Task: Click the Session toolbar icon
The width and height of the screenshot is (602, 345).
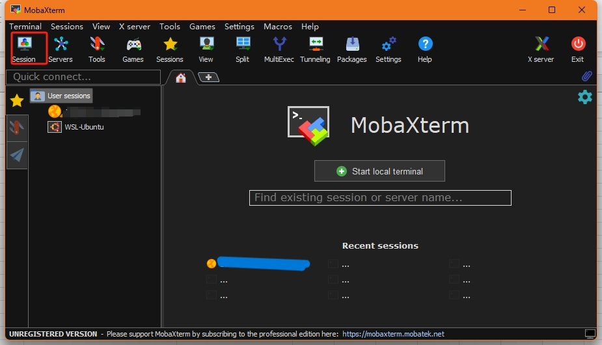Action: point(24,49)
